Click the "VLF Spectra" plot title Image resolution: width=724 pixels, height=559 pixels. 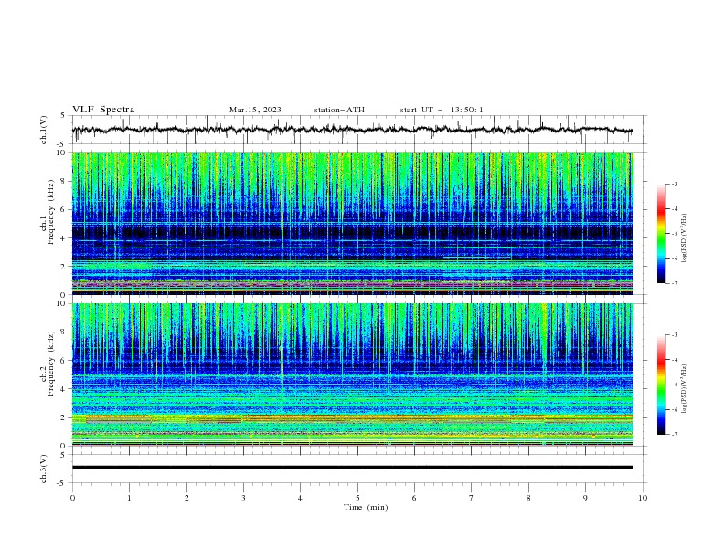pos(103,110)
